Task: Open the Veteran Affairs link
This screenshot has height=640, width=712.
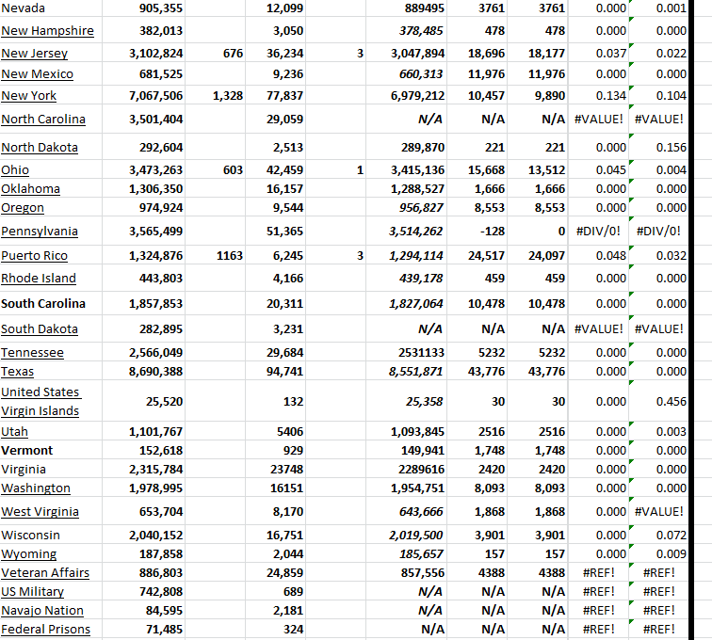Action: click(x=45, y=573)
